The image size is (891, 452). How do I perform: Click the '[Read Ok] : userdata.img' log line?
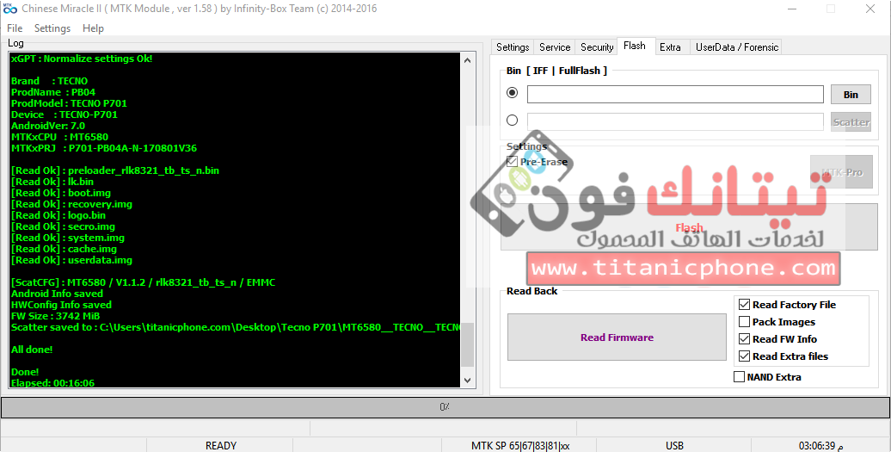click(x=71, y=260)
